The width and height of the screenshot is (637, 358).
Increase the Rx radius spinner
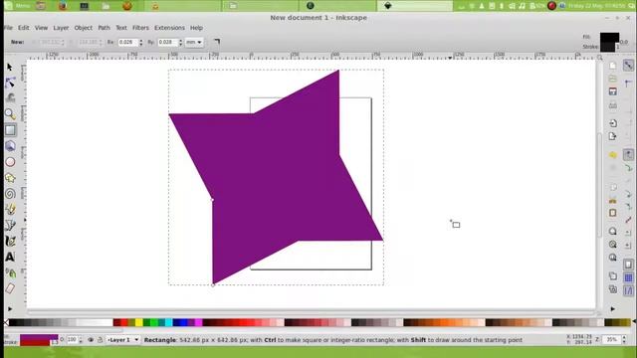[x=141, y=40]
